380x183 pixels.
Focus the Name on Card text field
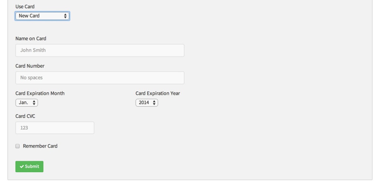[x=100, y=50]
